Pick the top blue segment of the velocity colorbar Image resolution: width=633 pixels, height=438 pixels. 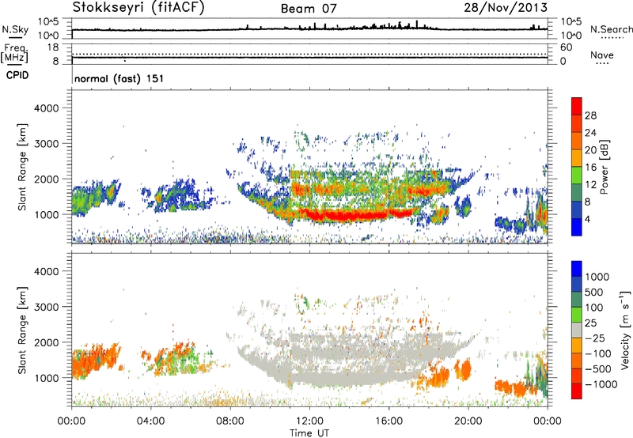pos(577,269)
